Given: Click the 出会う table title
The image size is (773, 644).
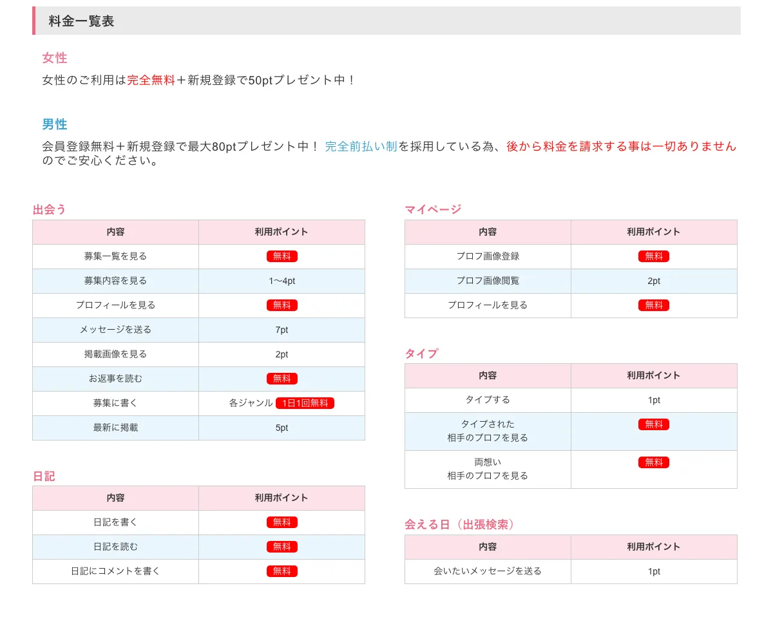Looking at the screenshot, I should tap(50, 209).
